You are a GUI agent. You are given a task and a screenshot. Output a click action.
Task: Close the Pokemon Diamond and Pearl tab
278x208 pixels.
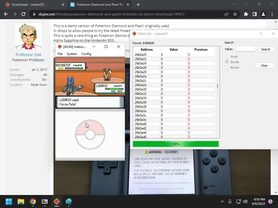click(x=128, y=5)
